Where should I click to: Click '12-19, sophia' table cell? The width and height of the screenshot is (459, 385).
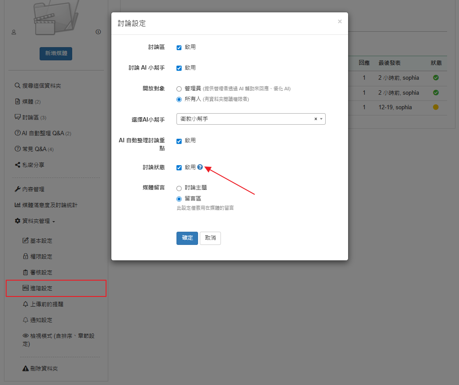(x=395, y=107)
